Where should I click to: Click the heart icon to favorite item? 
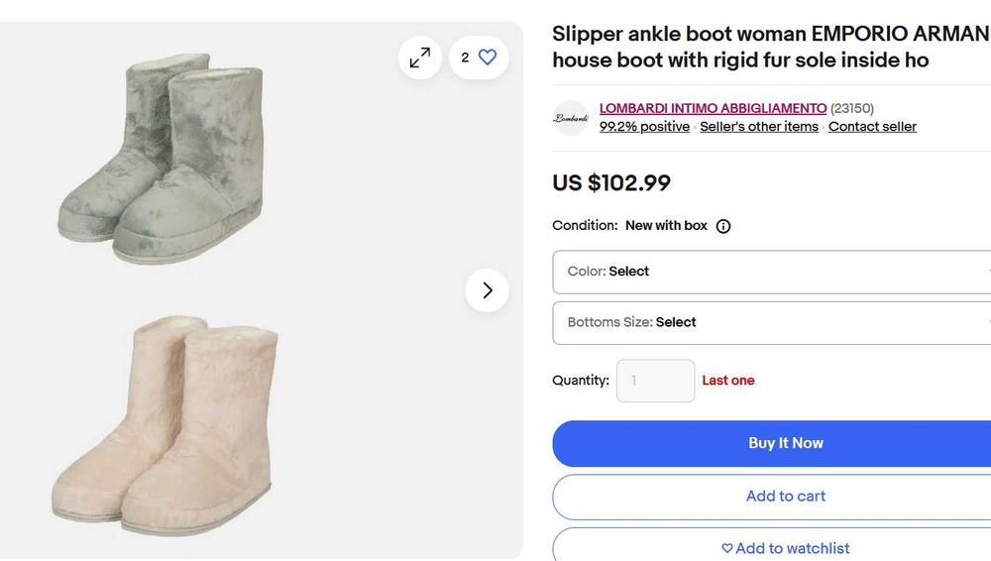[x=487, y=57]
